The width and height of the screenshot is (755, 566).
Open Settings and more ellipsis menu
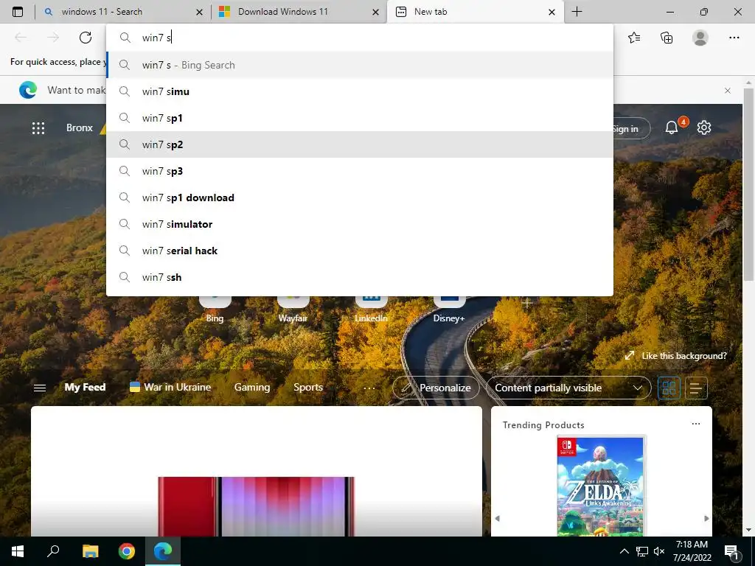coord(734,38)
